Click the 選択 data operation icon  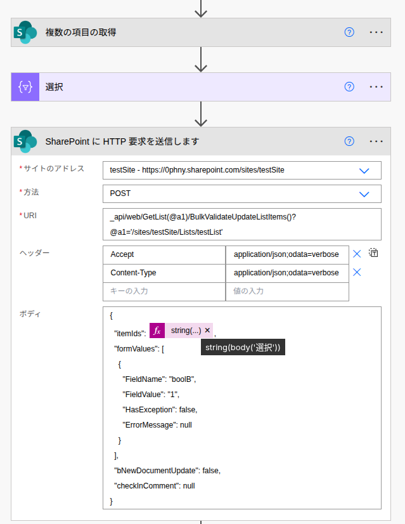click(x=25, y=87)
